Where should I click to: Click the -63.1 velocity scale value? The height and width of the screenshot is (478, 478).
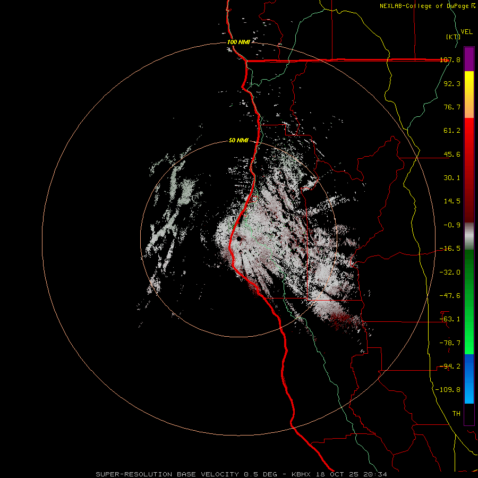pyautogui.click(x=450, y=319)
